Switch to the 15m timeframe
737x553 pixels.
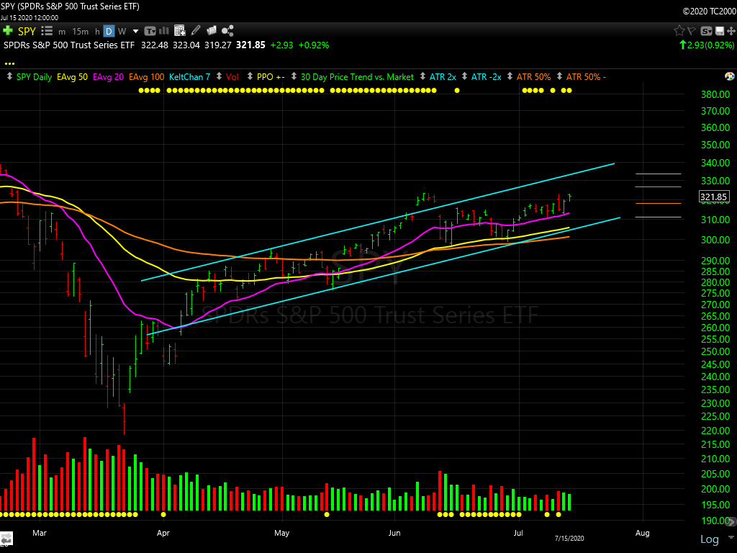coord(81,32)
